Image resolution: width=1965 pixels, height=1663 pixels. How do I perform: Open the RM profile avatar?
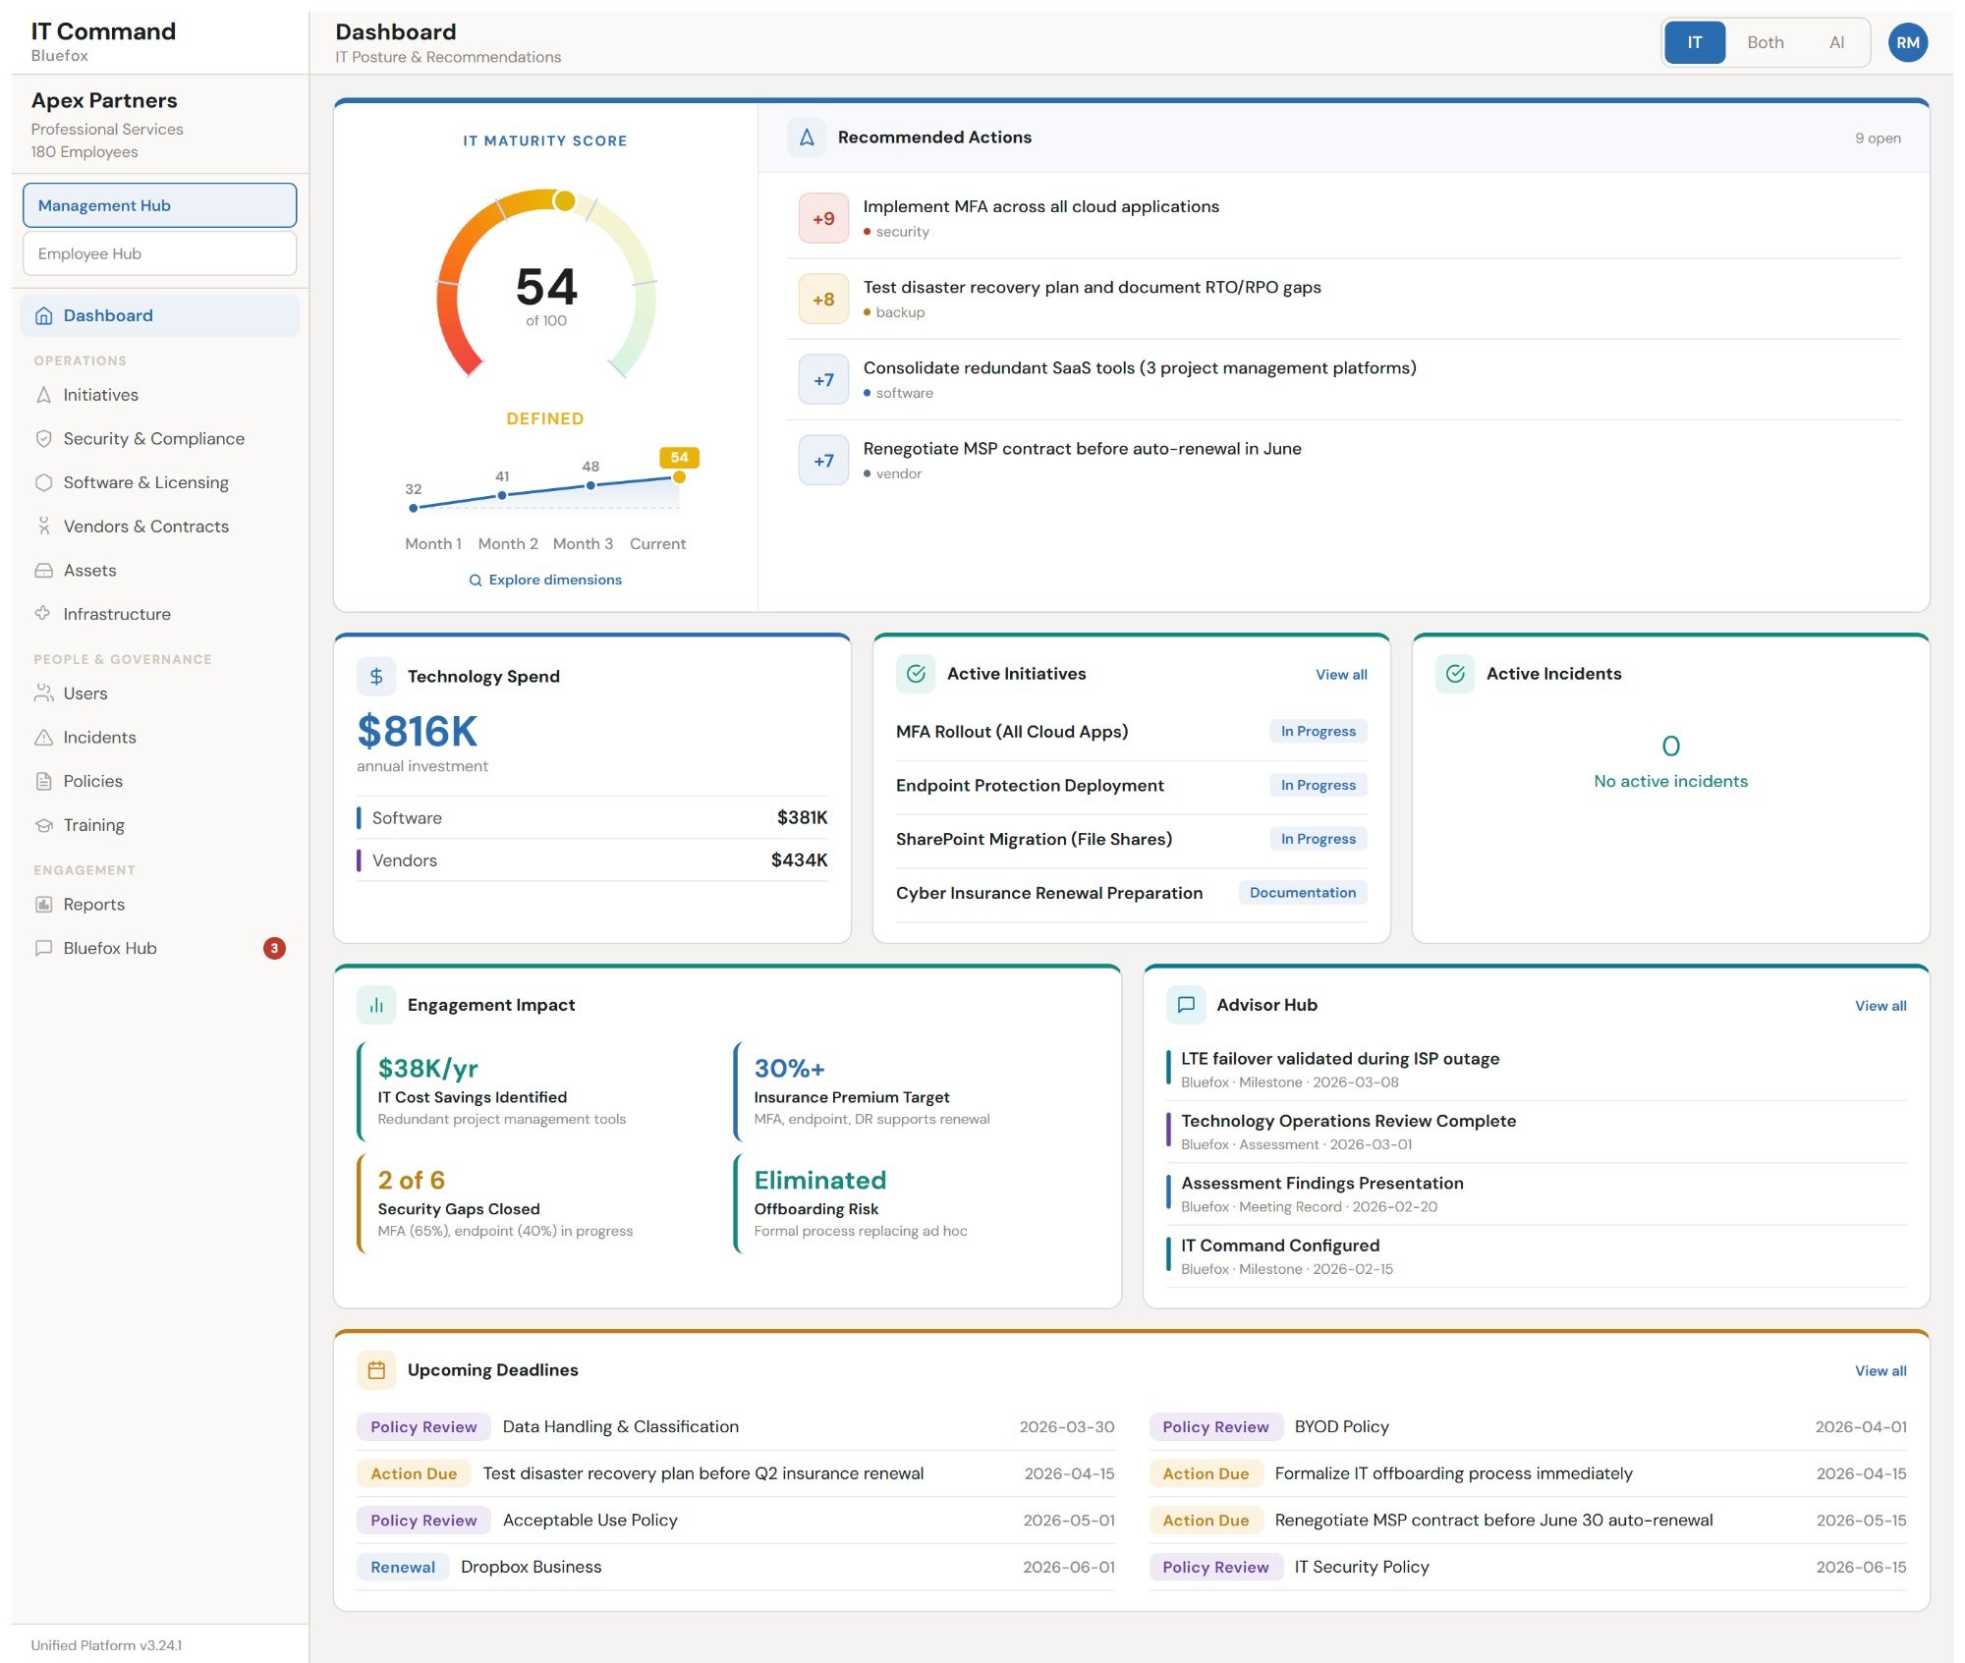point(1909,41)
